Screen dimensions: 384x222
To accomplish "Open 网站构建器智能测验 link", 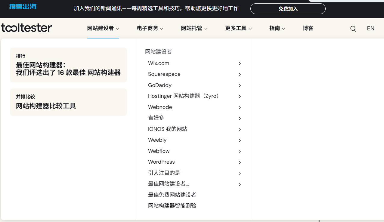I will pyautogui.click(x=172, y=206).
